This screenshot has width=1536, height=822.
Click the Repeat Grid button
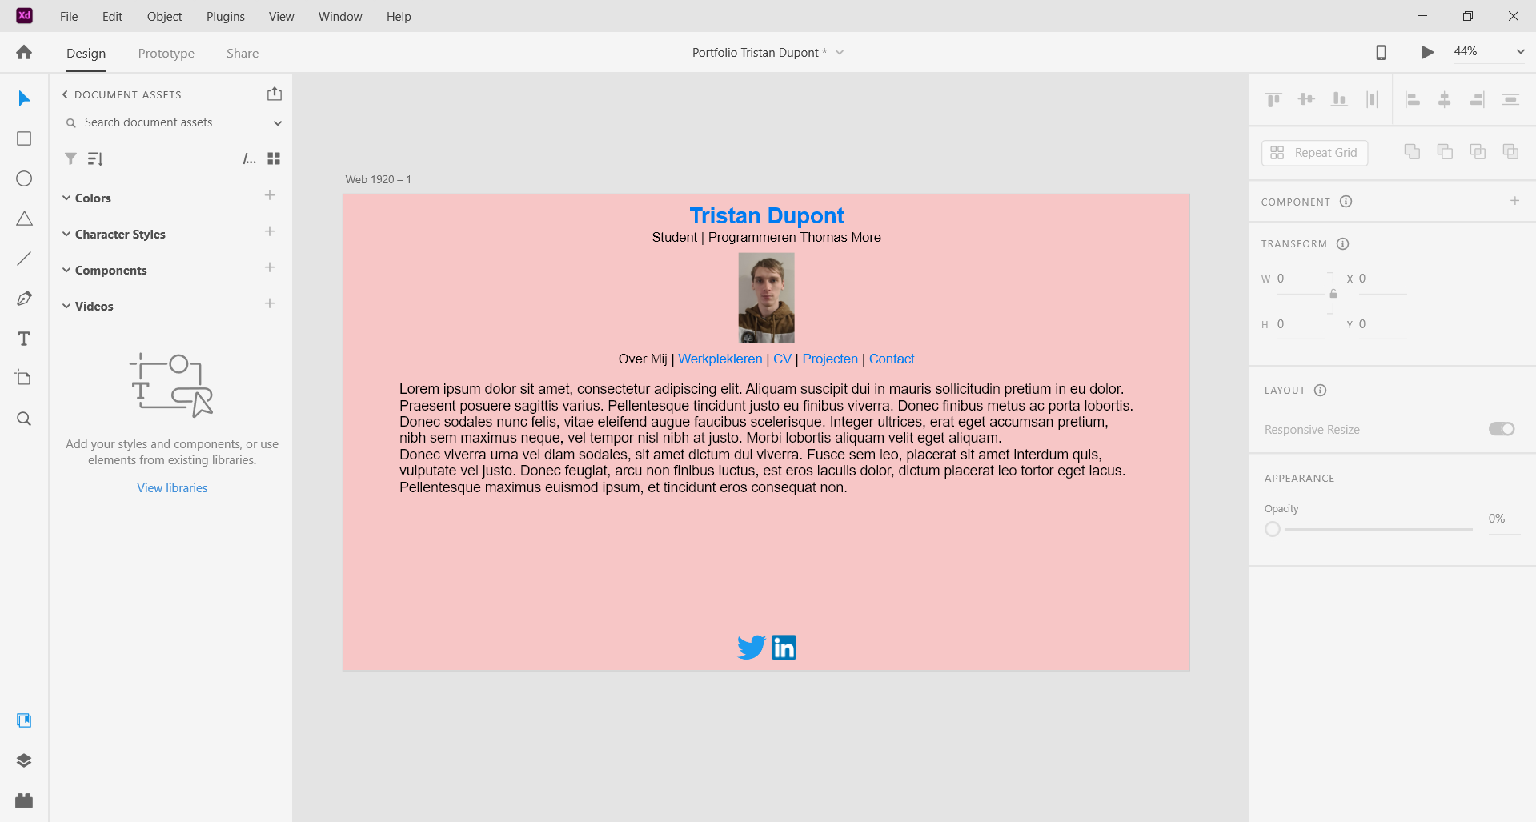coord(1314,153)
